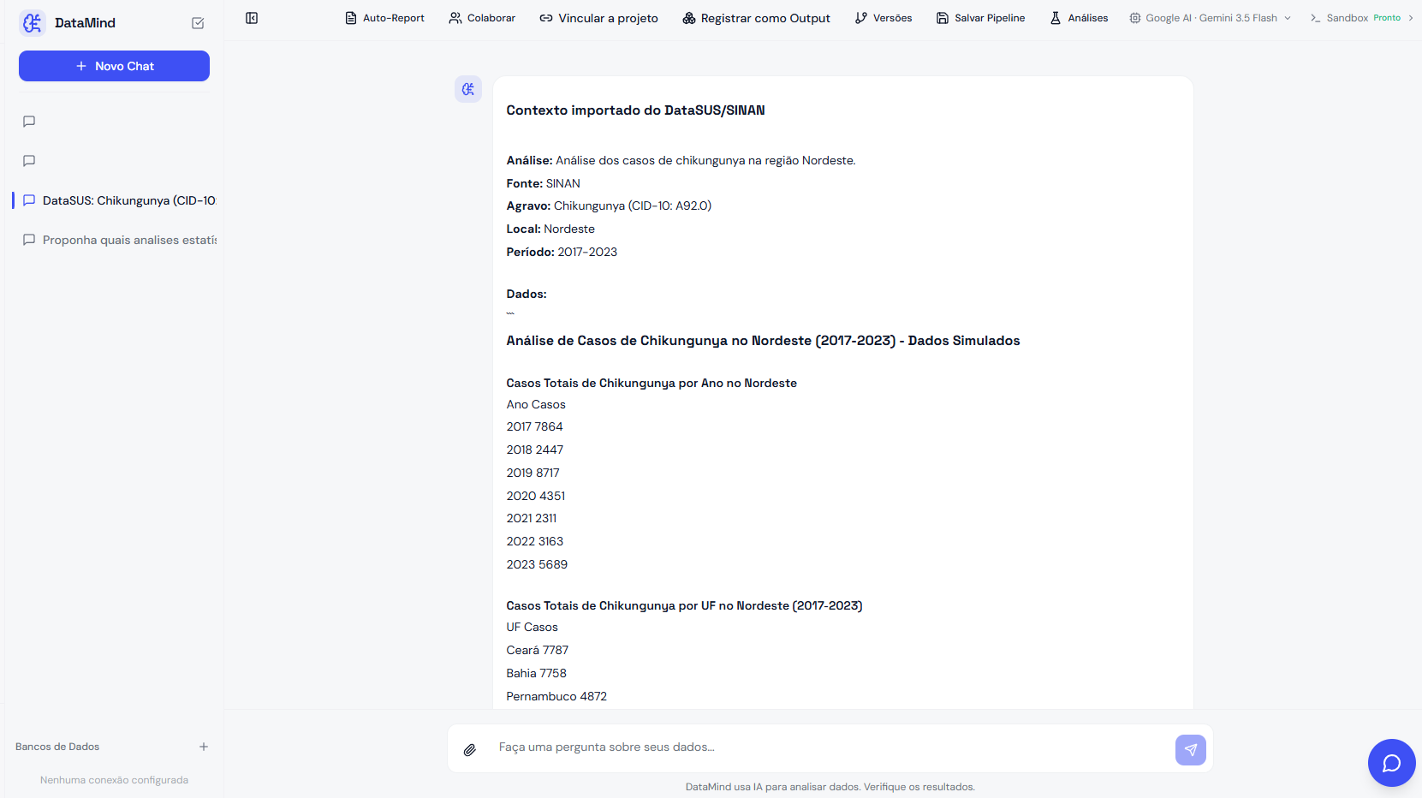The height and width of the screenshot is (798, 1422).
Task: Open the second unnamed chat icon
Action: [29, 161]
